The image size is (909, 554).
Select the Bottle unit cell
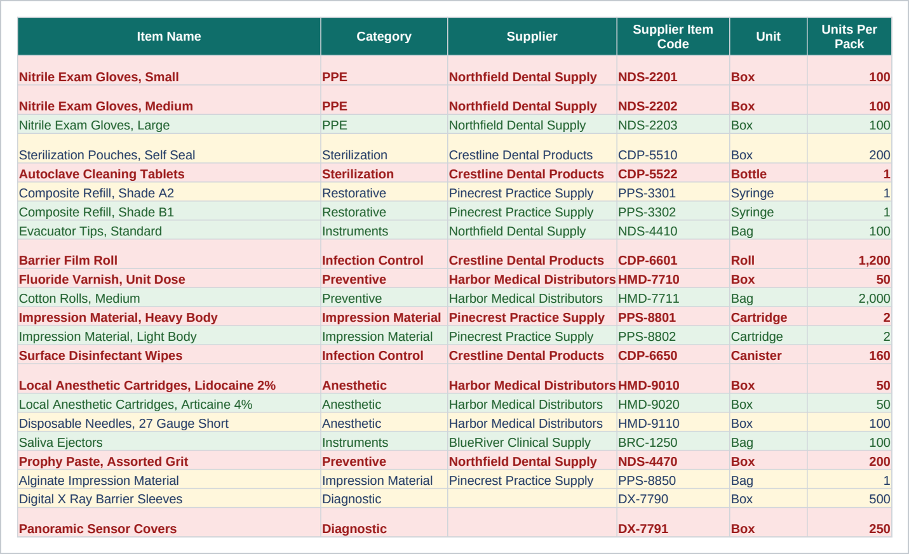(769, 174)
